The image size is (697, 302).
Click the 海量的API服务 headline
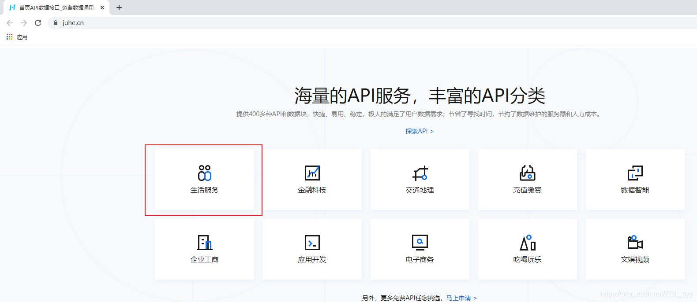tap(420, 96)
